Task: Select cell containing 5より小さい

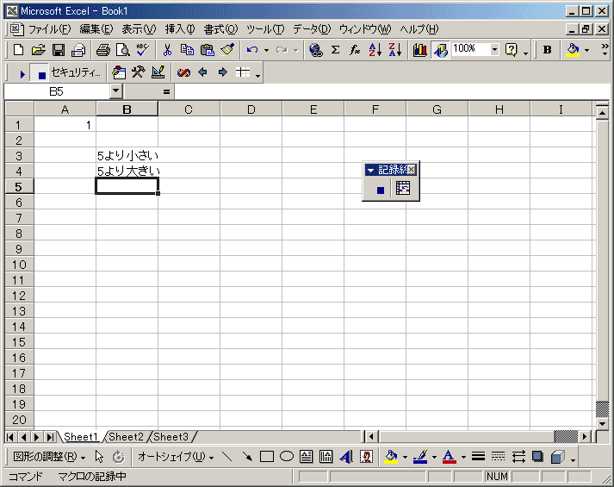Action: [127, 155]
